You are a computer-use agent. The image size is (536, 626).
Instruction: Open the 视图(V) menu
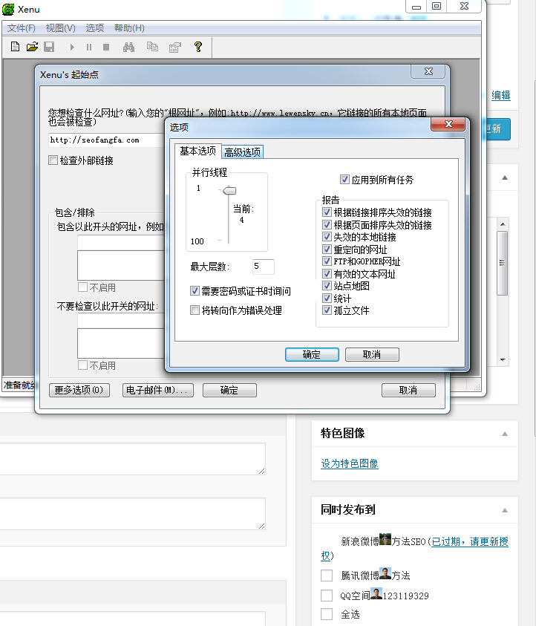coord(60,28)
